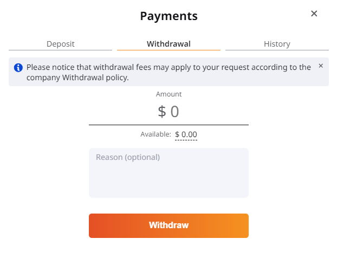Click the available $ 0.00 balance link
This screenshot has height=258, width=337.
186,134
